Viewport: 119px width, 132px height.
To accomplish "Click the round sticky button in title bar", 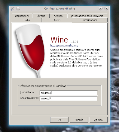I will 18,8.
